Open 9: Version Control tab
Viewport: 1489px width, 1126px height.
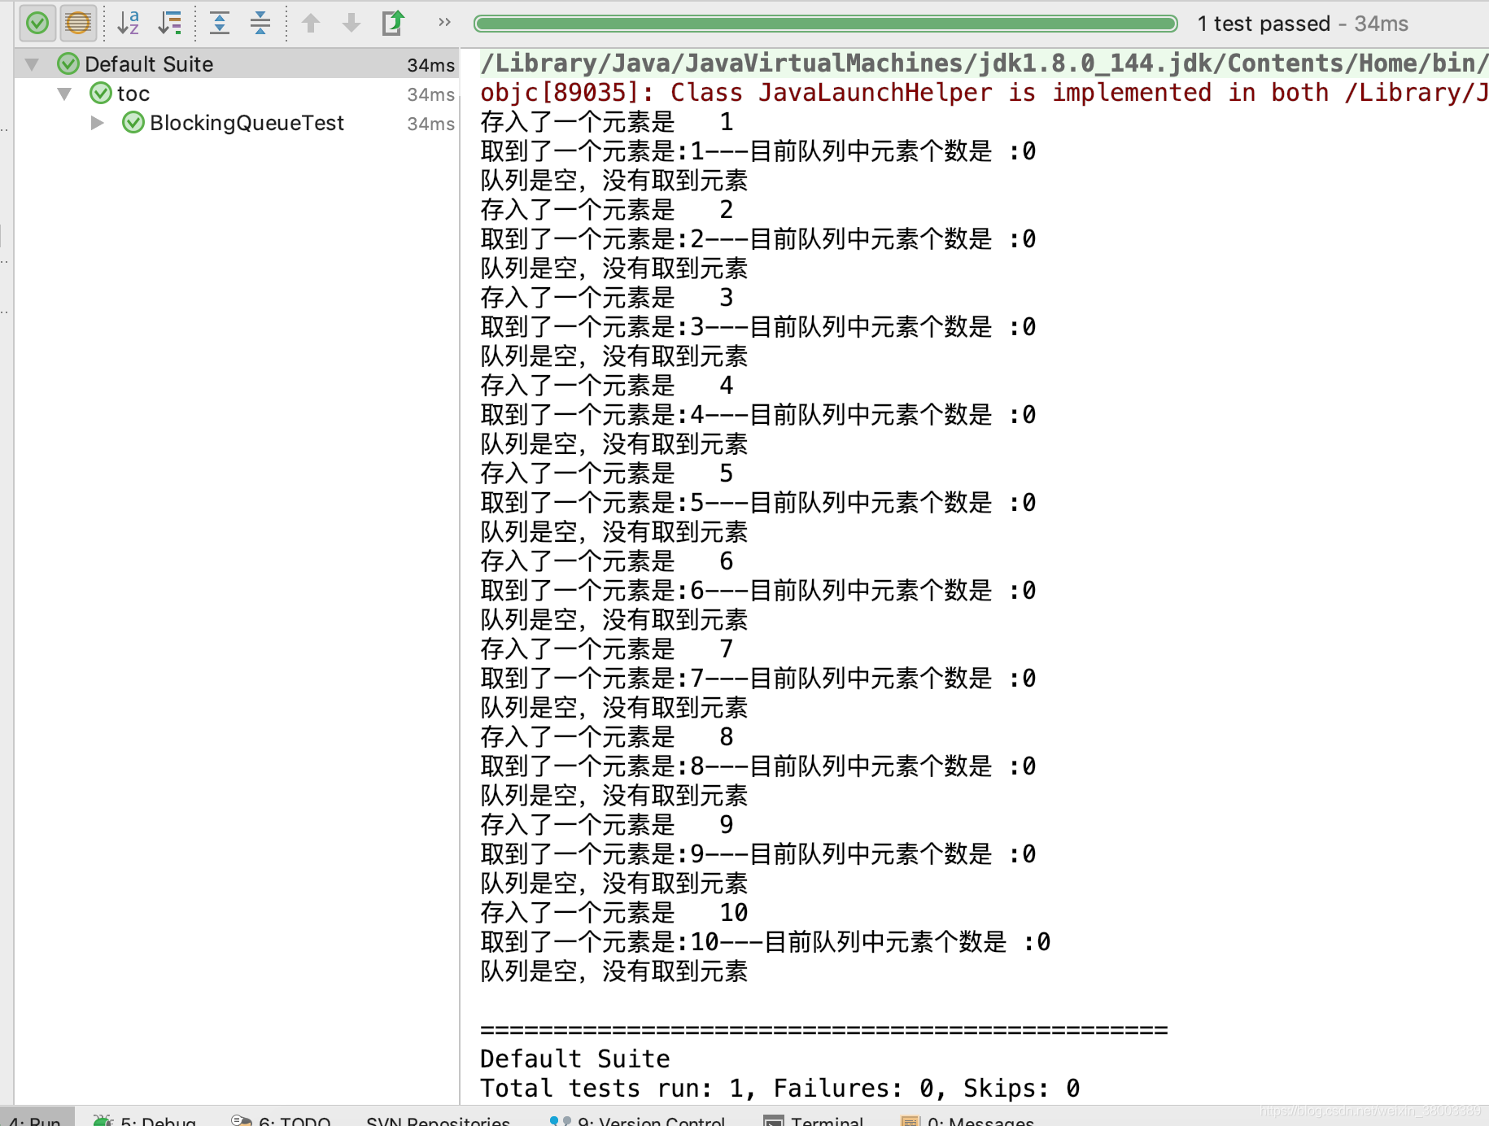coord(637,1119)
